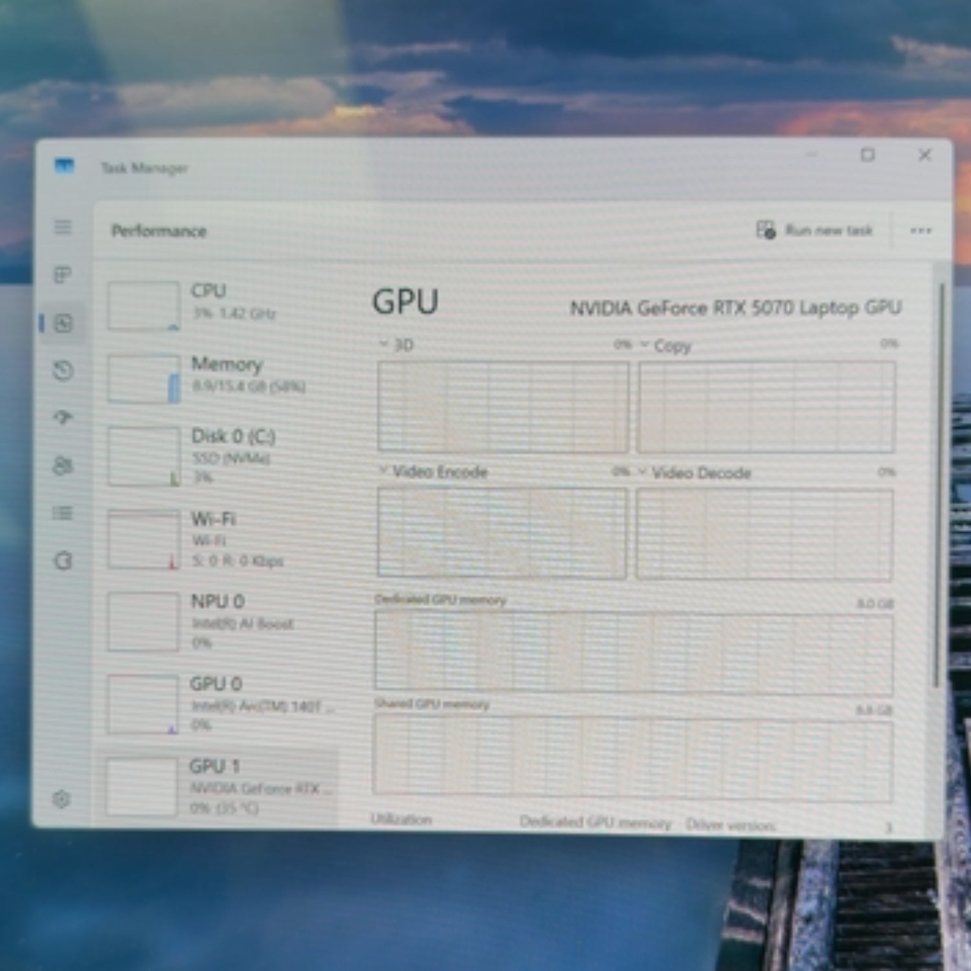Open the Services sidebar icon
The width and height of the screenshot is (971, 971).
(x=63, y=561)
